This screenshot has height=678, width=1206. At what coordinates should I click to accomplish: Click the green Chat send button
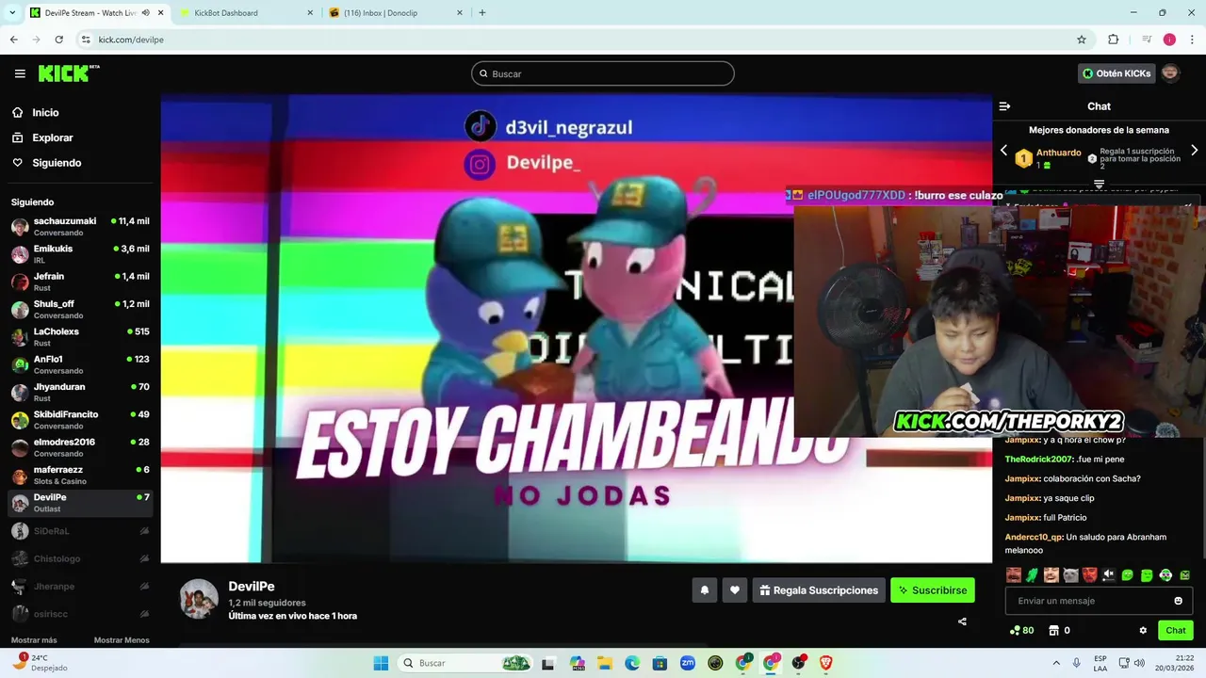[1176, 631]
